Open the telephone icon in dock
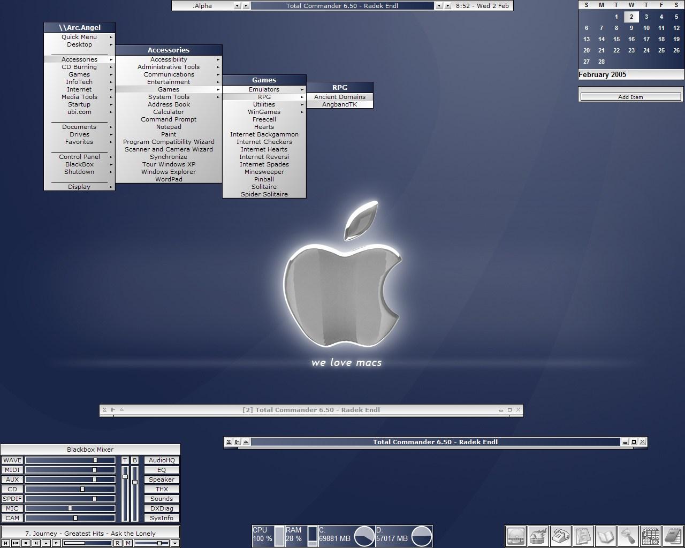 coord(561,536)
